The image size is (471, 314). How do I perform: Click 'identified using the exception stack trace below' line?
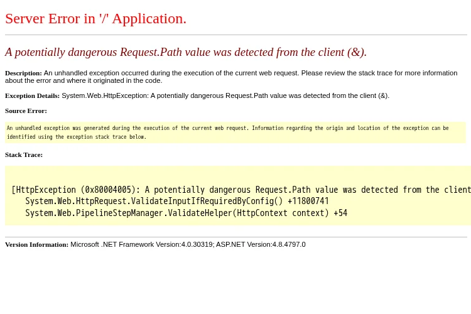click(x=77, y=137)
